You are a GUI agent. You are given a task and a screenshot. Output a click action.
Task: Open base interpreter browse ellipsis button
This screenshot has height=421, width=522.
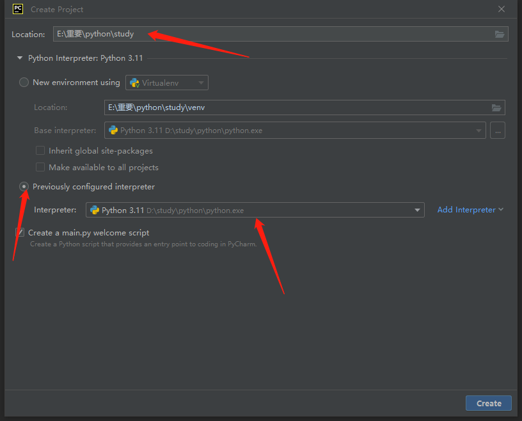[x=498, y=131]
